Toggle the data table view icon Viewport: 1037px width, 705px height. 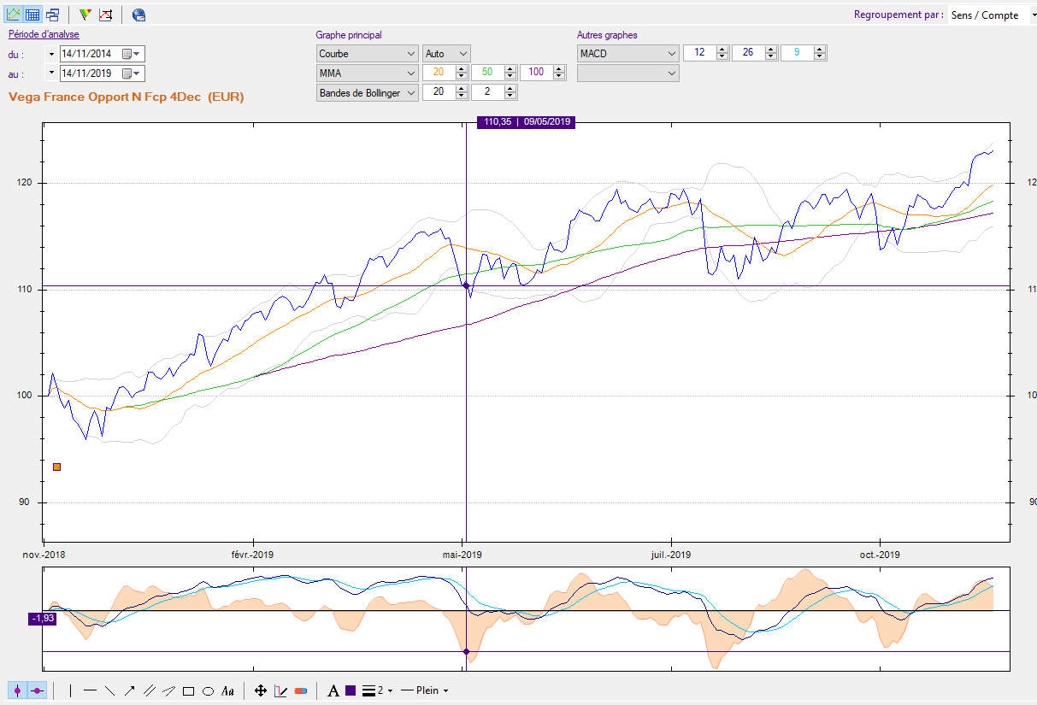[x=32, y=15]
